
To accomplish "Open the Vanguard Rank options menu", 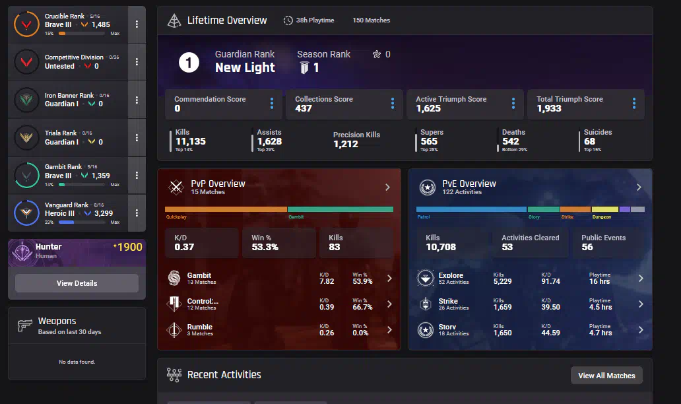I will tap(137, 213).
